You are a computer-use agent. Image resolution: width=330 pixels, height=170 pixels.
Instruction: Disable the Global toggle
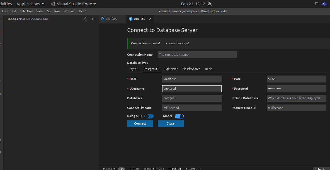pyautogui.click(x=179, y=116)
